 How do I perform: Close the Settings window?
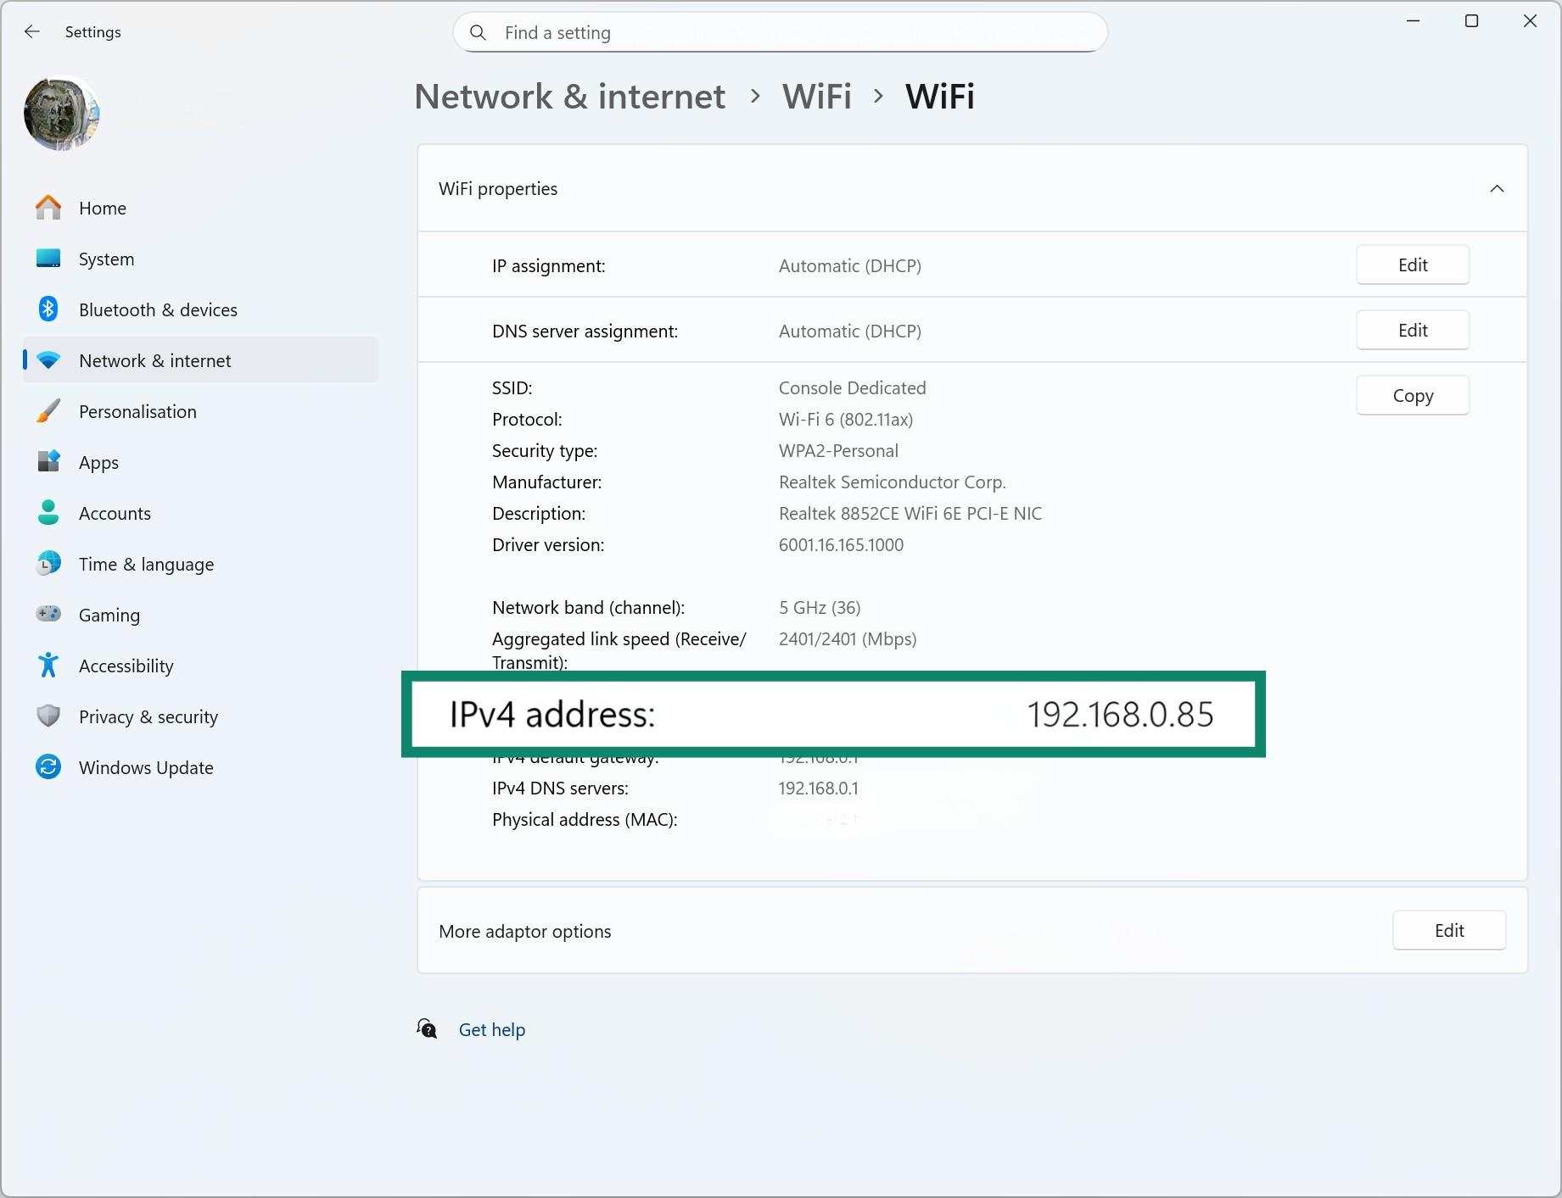(1530, 21)
